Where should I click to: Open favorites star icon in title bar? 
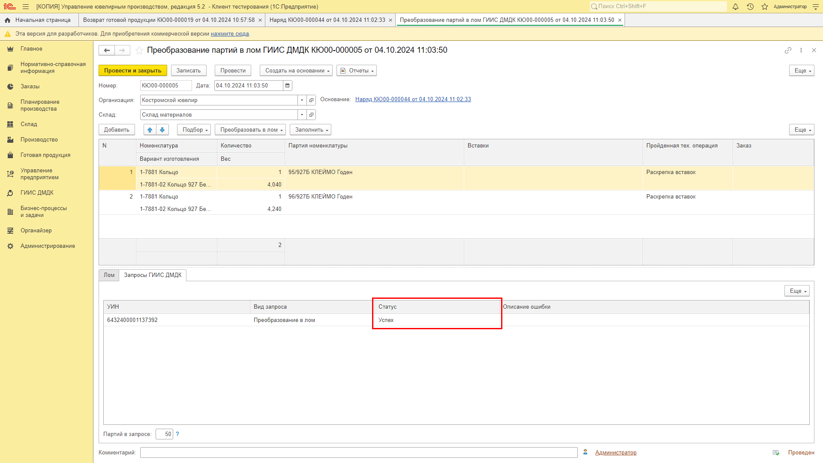pyautogui.click(x=765, y=6)
